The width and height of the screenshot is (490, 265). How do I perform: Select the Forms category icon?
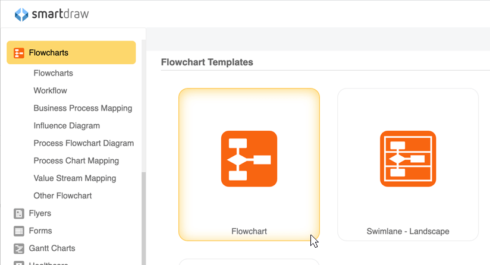click(19, 231)
